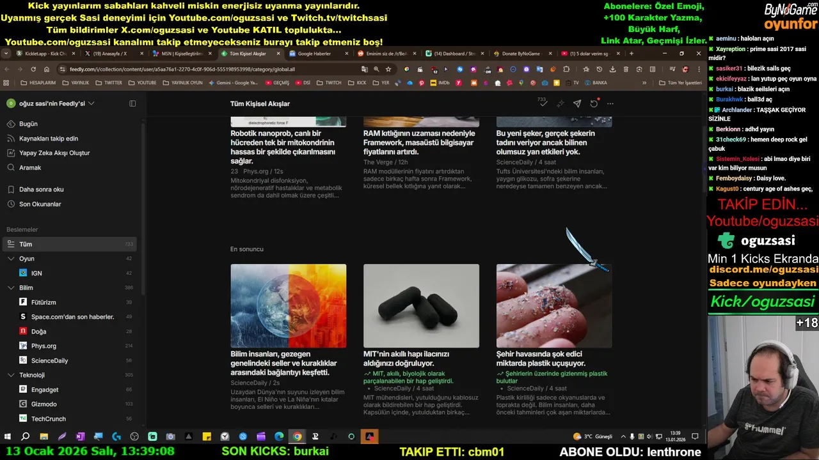Click the 3°C Güneşli weather widget

tap(593, 436)
